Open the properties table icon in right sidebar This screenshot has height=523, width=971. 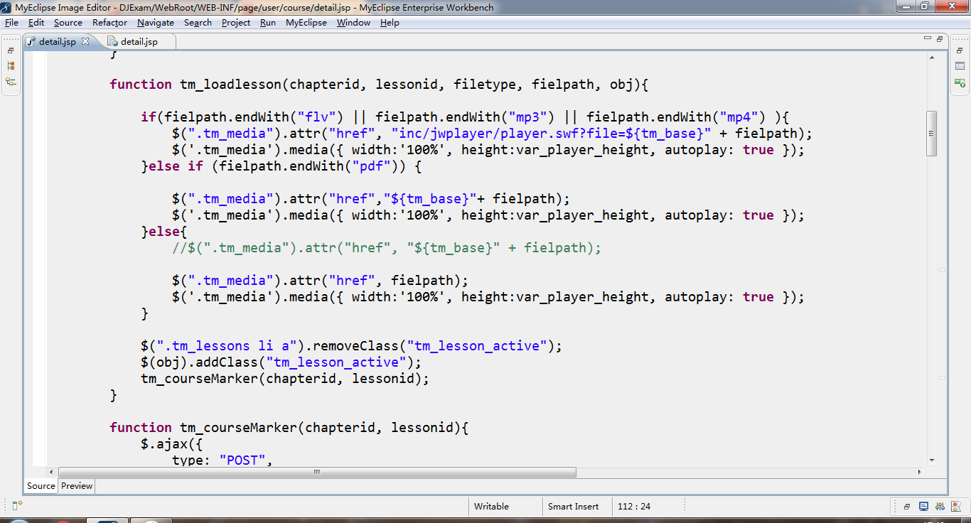click(960, 67)
